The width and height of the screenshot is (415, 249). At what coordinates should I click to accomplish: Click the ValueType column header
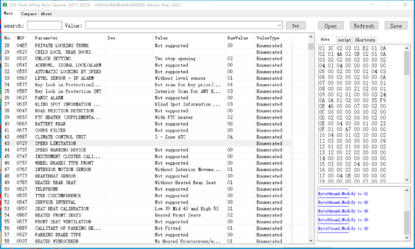point(273,38)
